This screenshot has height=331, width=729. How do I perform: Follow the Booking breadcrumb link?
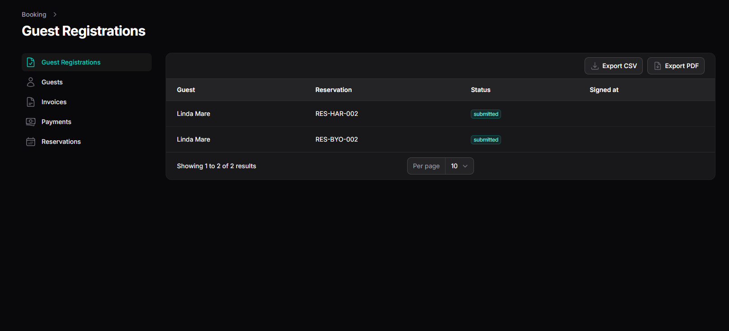point(34,14)
